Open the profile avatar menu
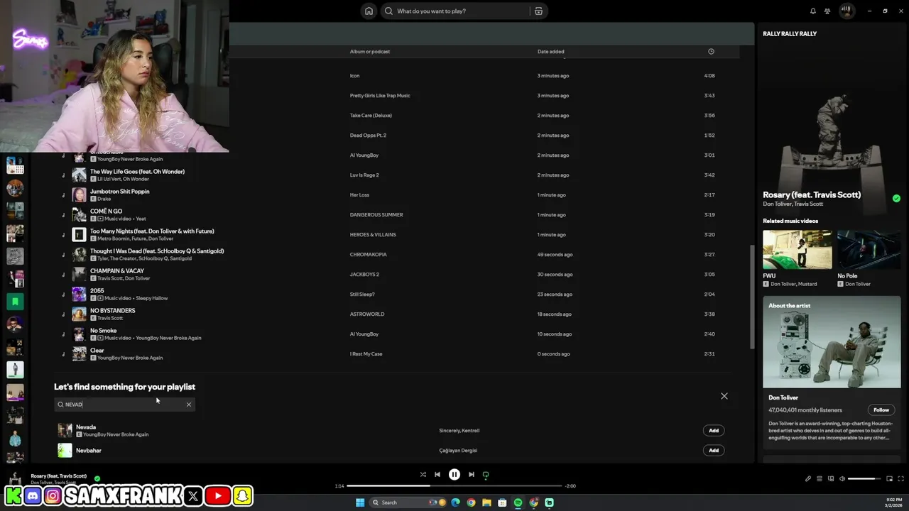 click(x=847, y=11)
